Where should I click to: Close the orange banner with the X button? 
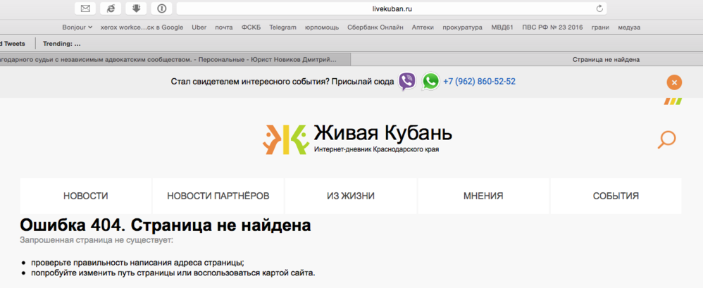pyautogui.click(x=674, y=82)
